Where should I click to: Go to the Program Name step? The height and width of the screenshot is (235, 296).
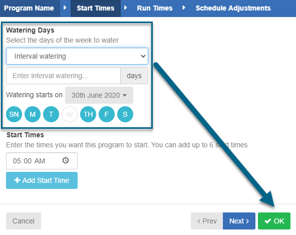(29, 9)
